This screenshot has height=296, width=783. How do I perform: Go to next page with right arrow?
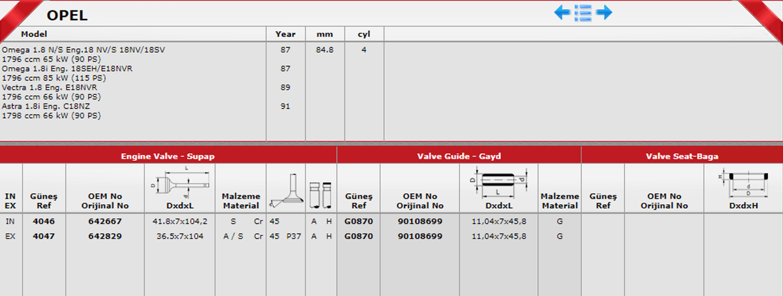604,12
